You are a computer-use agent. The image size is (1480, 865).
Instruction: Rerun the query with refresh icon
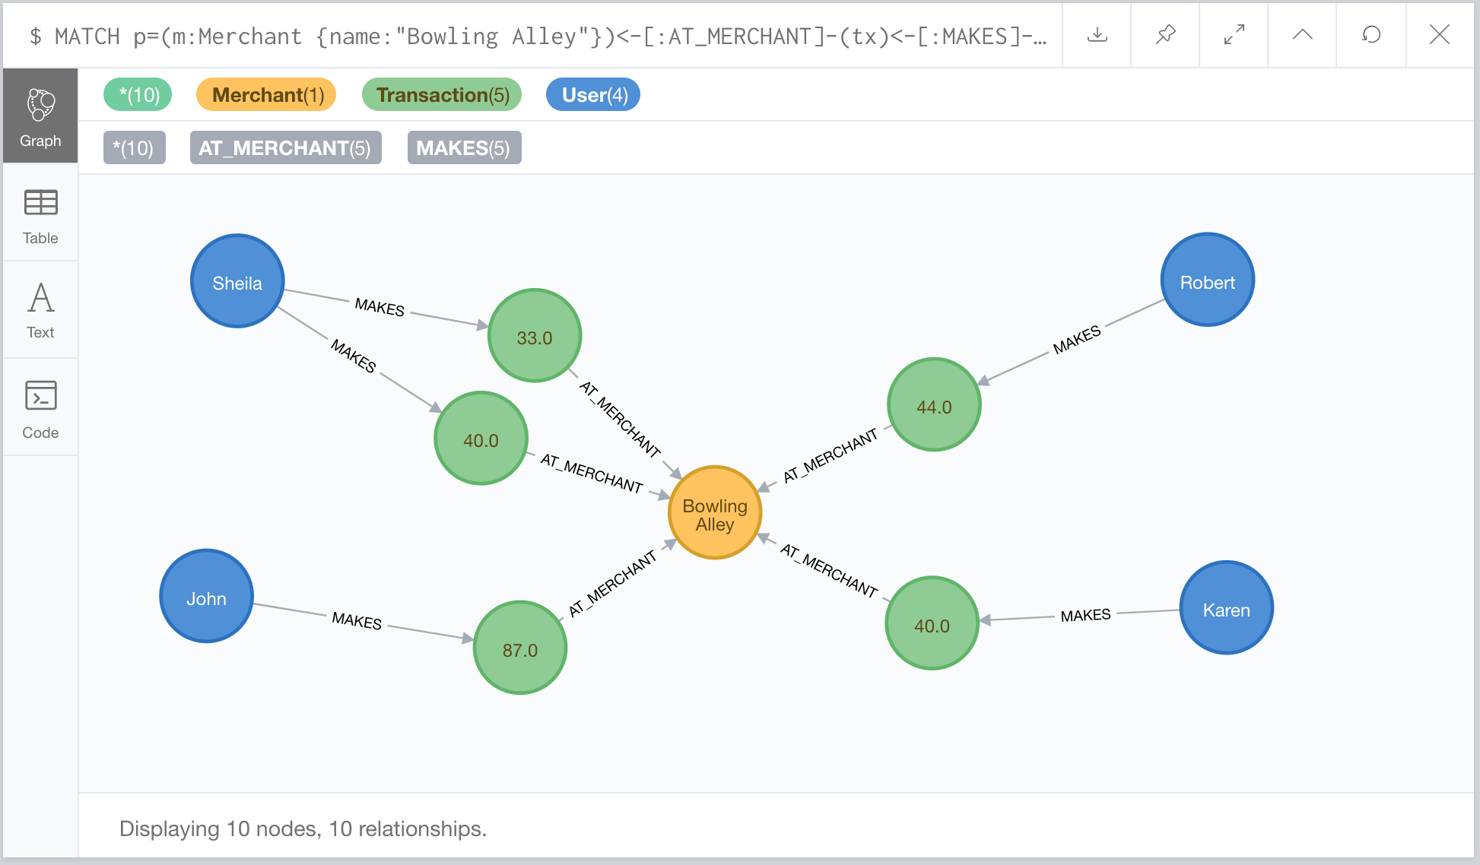1370,35
